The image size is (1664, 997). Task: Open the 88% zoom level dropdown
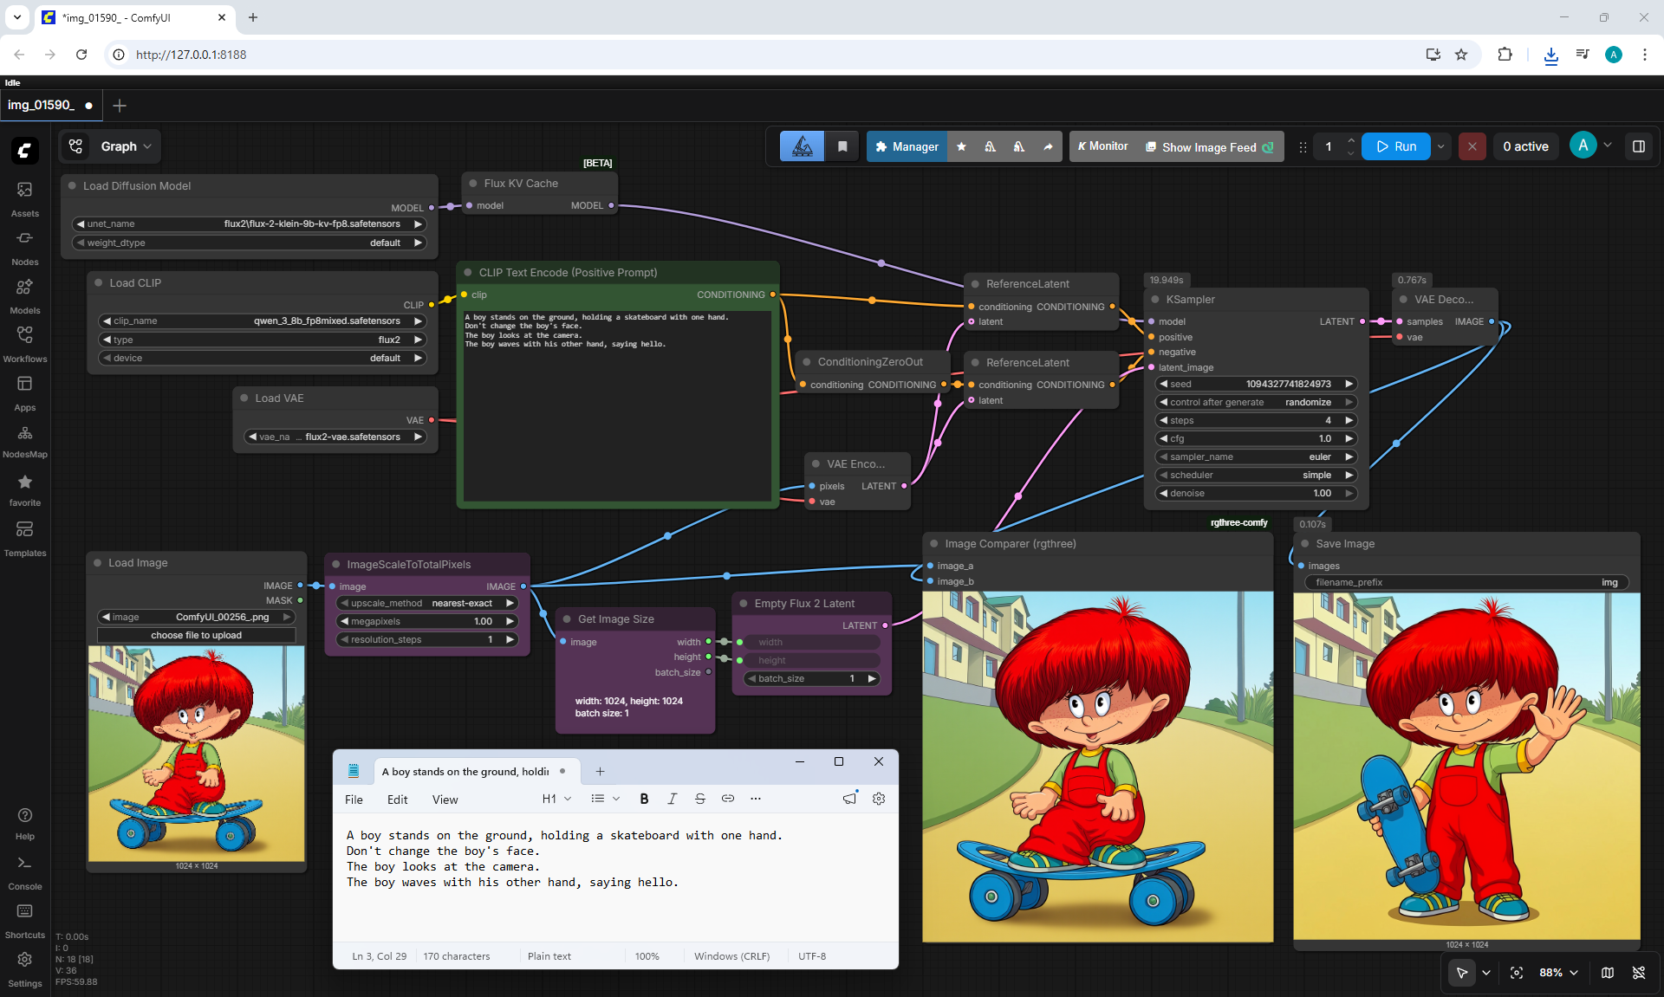pos(1558,973)
